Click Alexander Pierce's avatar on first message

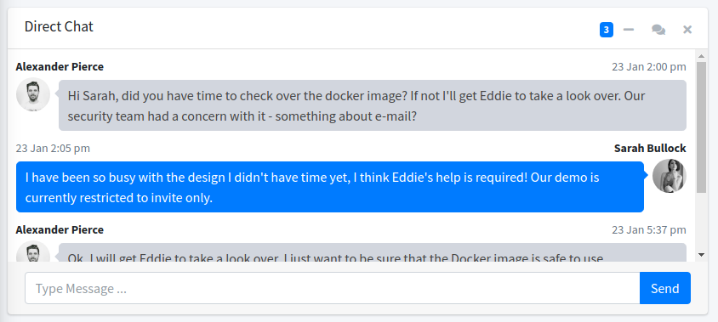[x=33, y=94]
